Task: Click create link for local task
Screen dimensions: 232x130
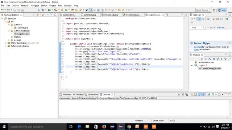Action: pos(196,49)
